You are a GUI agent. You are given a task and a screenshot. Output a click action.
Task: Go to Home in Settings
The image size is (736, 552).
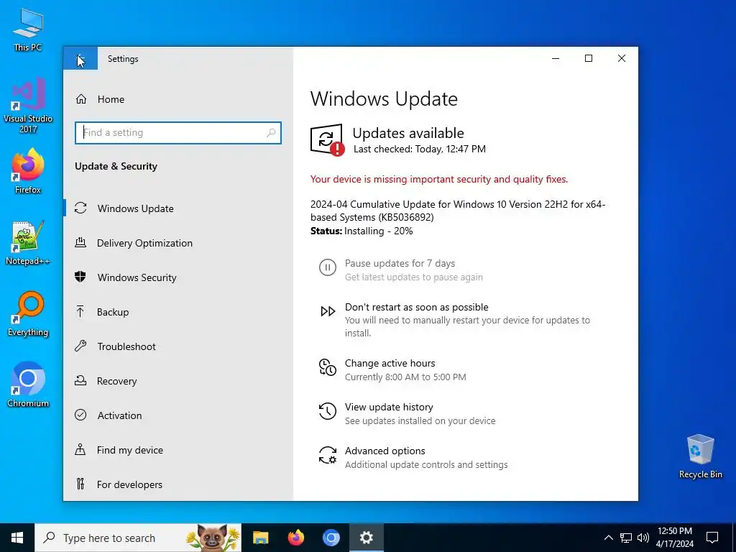point(111,99)
